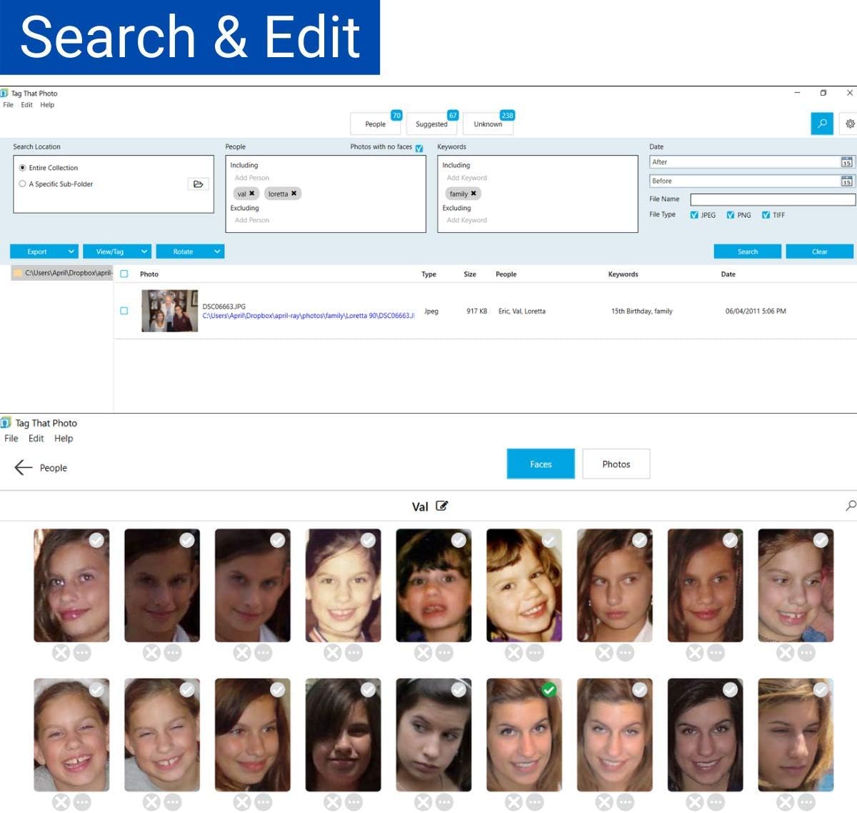Click the magnifier search icon button

tap(822, 124)
